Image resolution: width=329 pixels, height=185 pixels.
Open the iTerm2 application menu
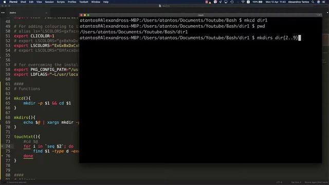point(13,2)
